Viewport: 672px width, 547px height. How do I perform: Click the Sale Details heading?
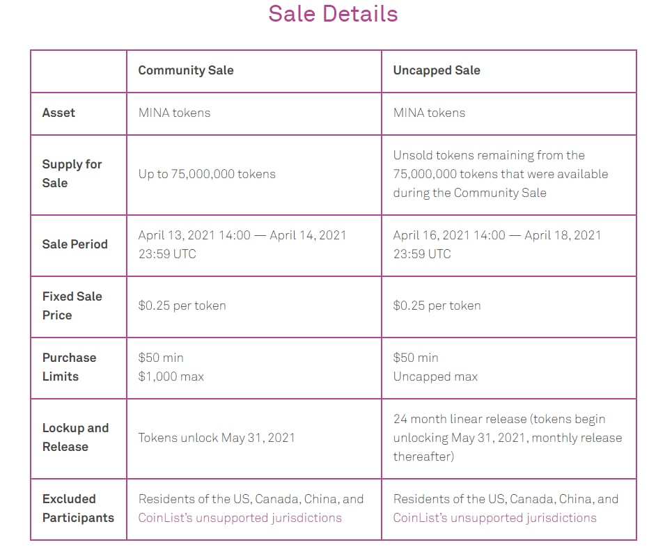tap(333, 14)
